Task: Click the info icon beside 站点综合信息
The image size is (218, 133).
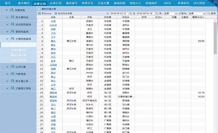Action: point(56,13)
